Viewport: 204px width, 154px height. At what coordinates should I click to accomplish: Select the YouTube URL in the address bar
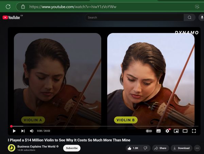tap(73, 7)
